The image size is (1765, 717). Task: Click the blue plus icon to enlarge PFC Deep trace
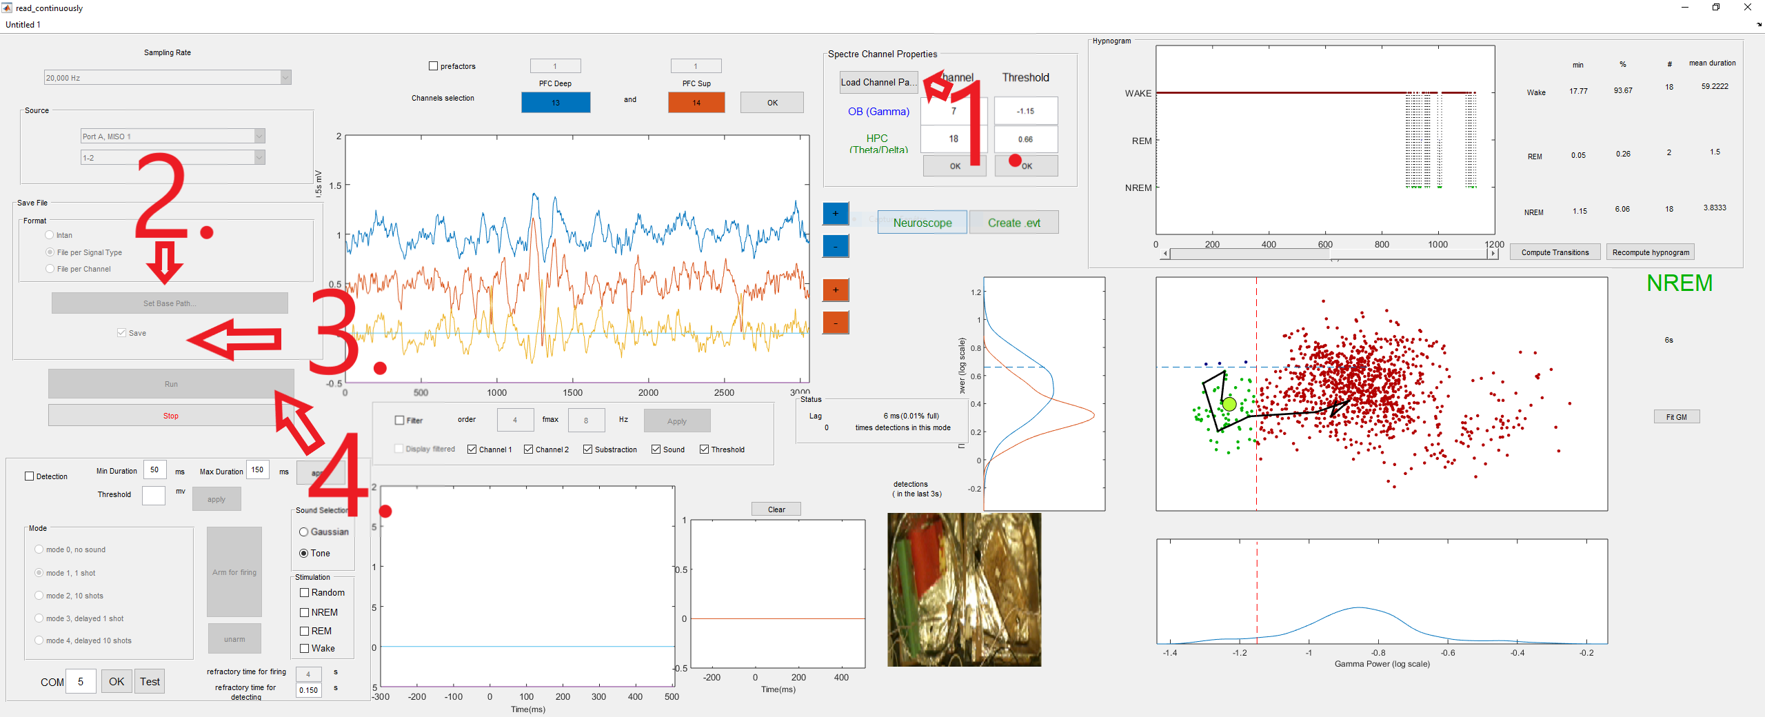(x=835, y=214)
